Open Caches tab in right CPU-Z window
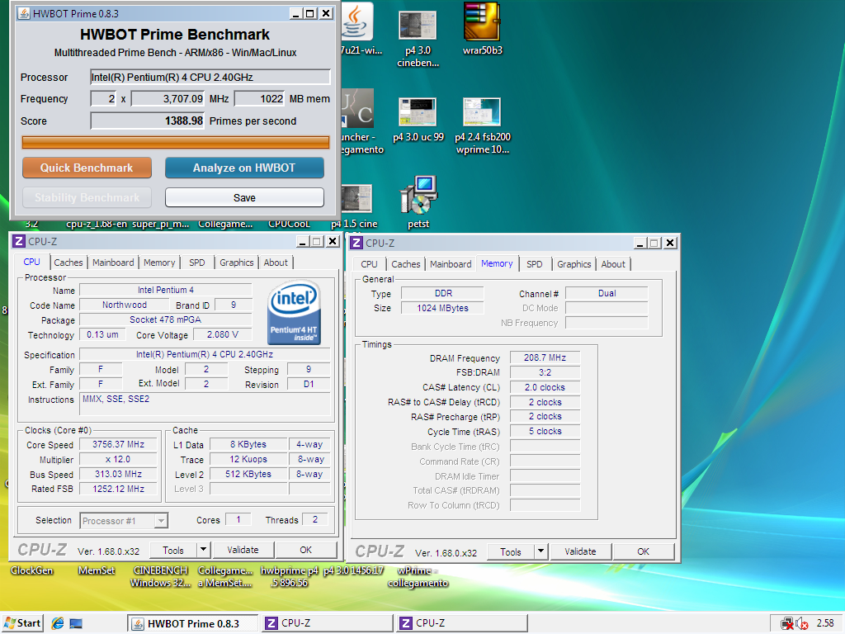The image size is (845, 634). (406, 264)
